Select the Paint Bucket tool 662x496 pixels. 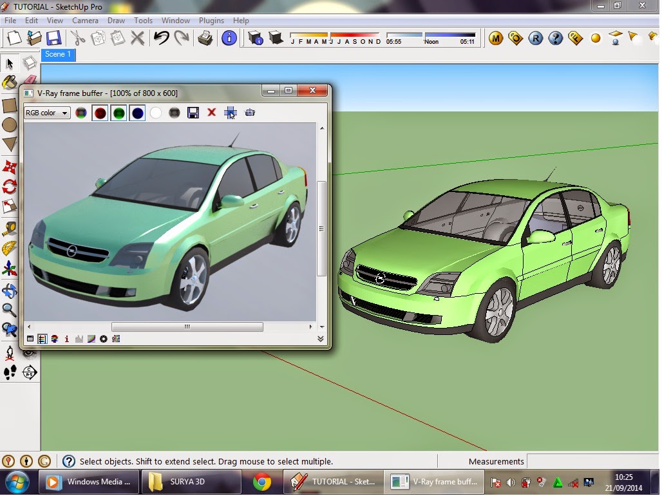(8, 82)
